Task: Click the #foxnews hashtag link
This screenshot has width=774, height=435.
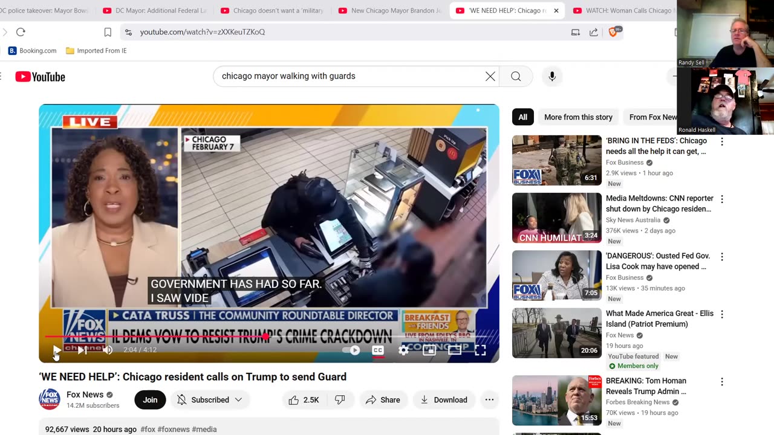Action: pyautogui.click(x=174, y=430)
